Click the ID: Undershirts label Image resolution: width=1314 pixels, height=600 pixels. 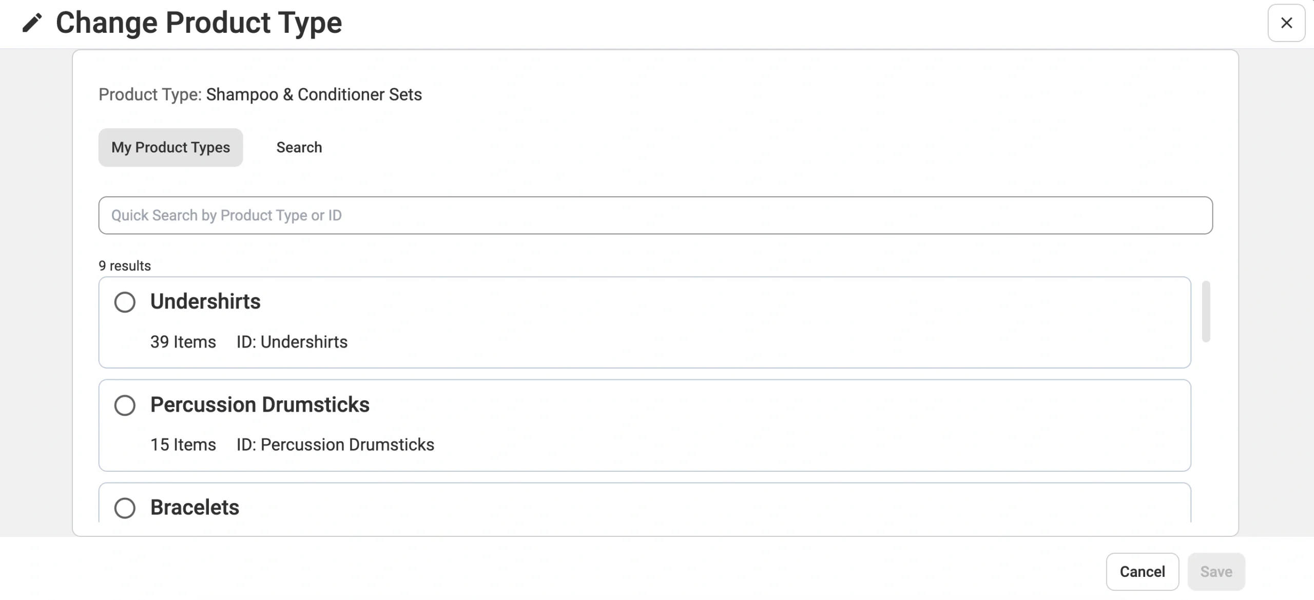click(292, 342)
